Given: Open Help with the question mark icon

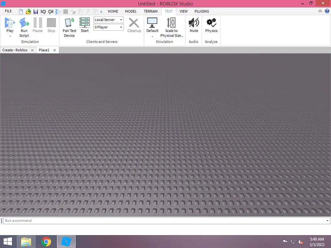Looking at the screenshot, I should (327, 11).
